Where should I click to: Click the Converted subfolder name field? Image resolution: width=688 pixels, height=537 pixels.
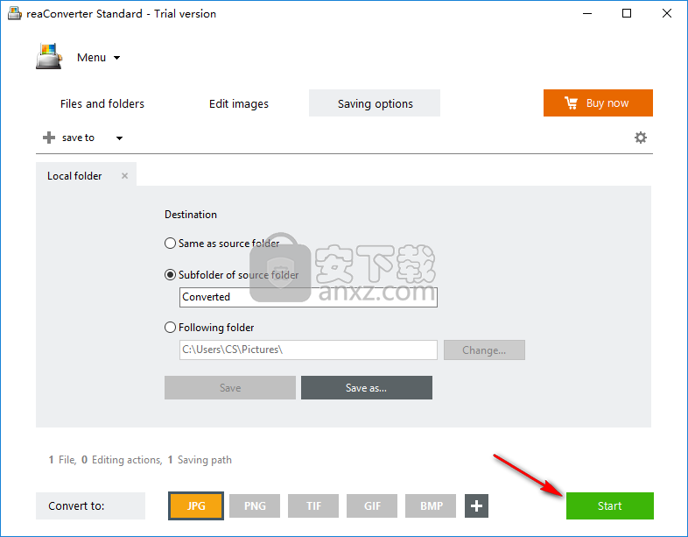(x=308, y=297)
